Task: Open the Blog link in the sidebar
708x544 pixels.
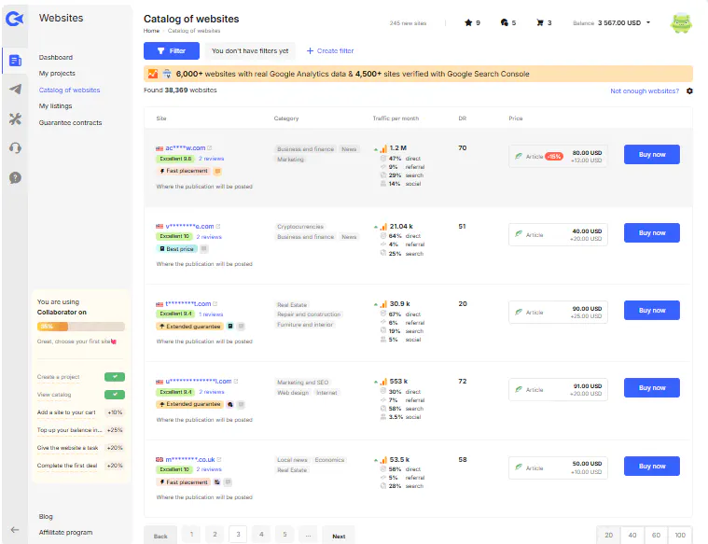Action: click(46, 516)
